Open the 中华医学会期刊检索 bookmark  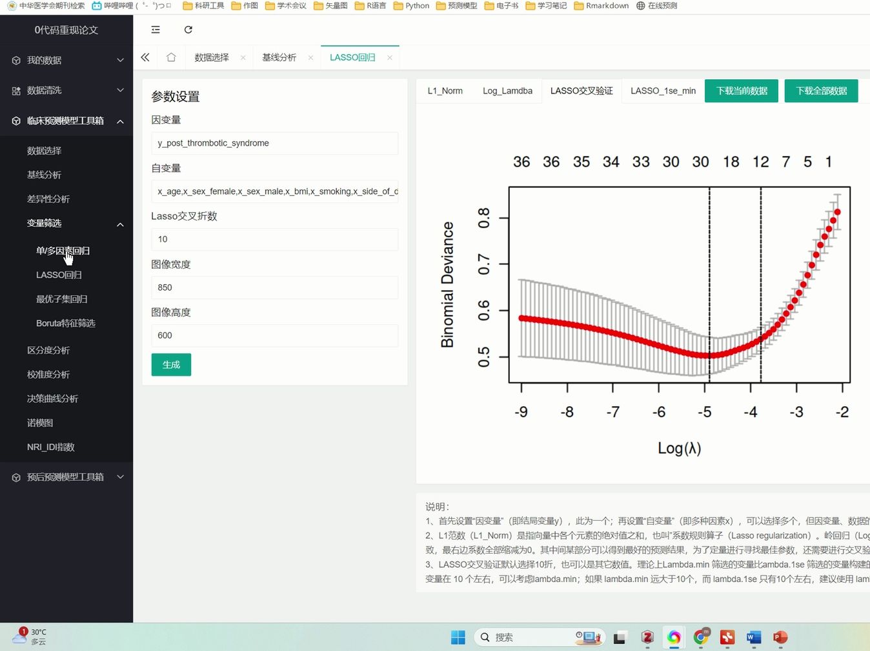pyautogui.click(x=46, y=6)
